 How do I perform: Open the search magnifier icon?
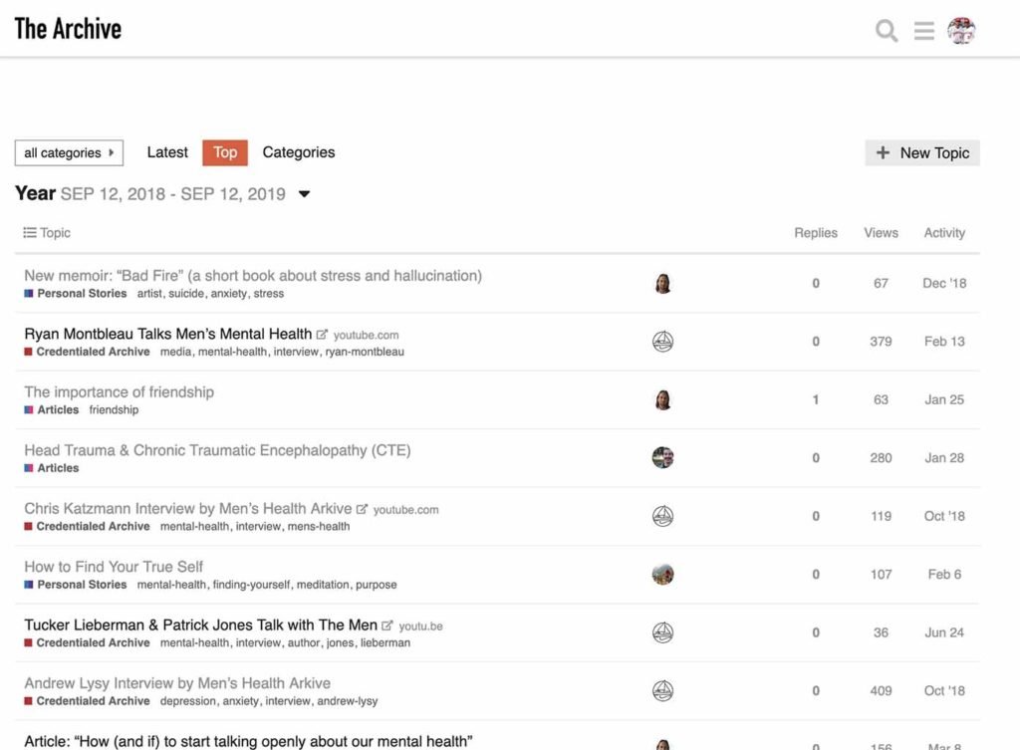[886, 30]
